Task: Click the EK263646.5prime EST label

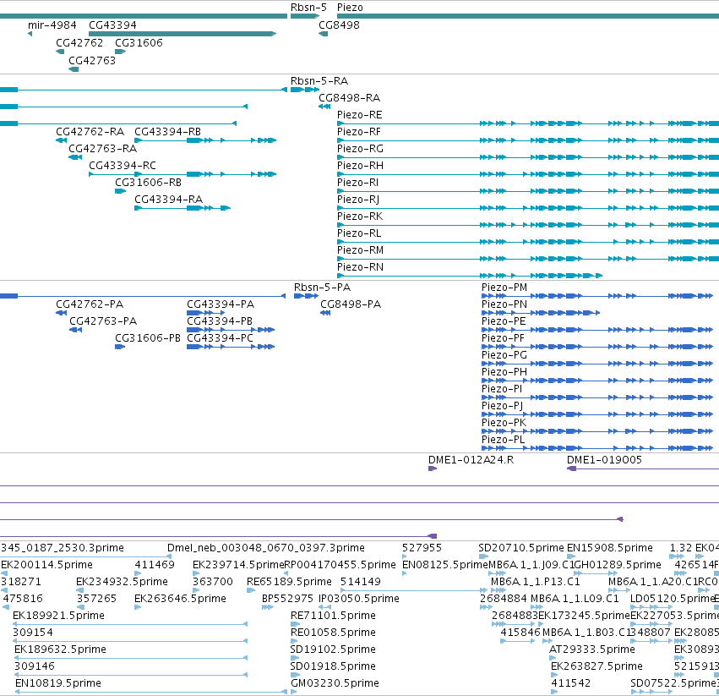Action: [180, 599]
